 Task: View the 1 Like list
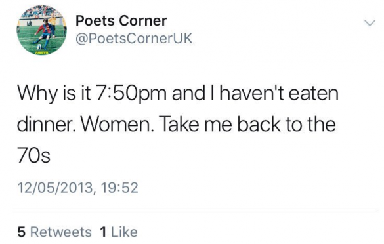(x=119, y=232)
